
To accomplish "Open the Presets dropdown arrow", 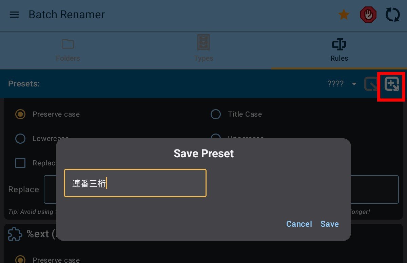I will 354,84.
